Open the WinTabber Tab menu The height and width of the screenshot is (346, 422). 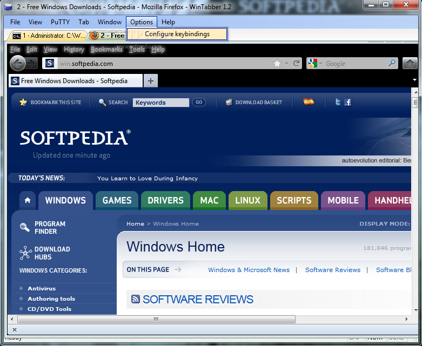[x=84, y=22]
